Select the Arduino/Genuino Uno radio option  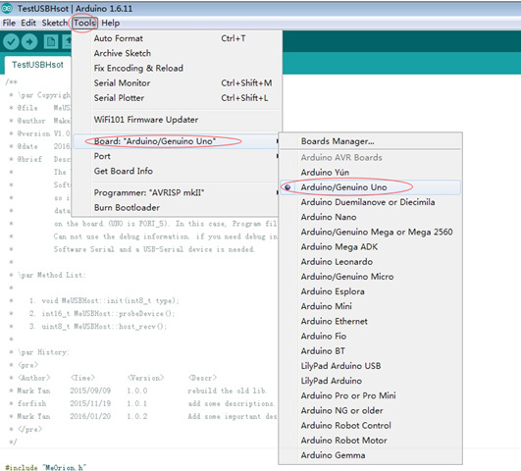(x=370, y=187)
